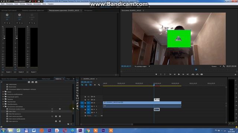Select Ключ маски дорожки effect
The height and width of the screenshot is (133, 238).
16,116
